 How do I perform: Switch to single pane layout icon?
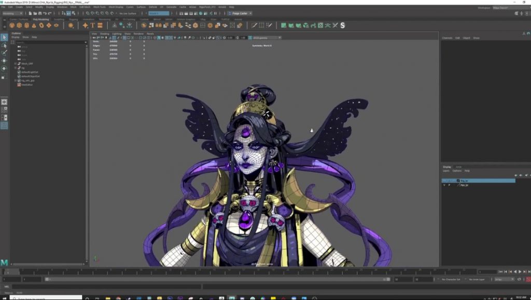point(4,102)
